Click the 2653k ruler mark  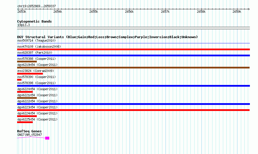(x=22, y=12)
